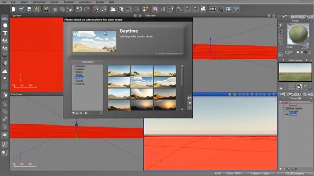Toggle Layer 1 visibility eye icon

(311, 102)
